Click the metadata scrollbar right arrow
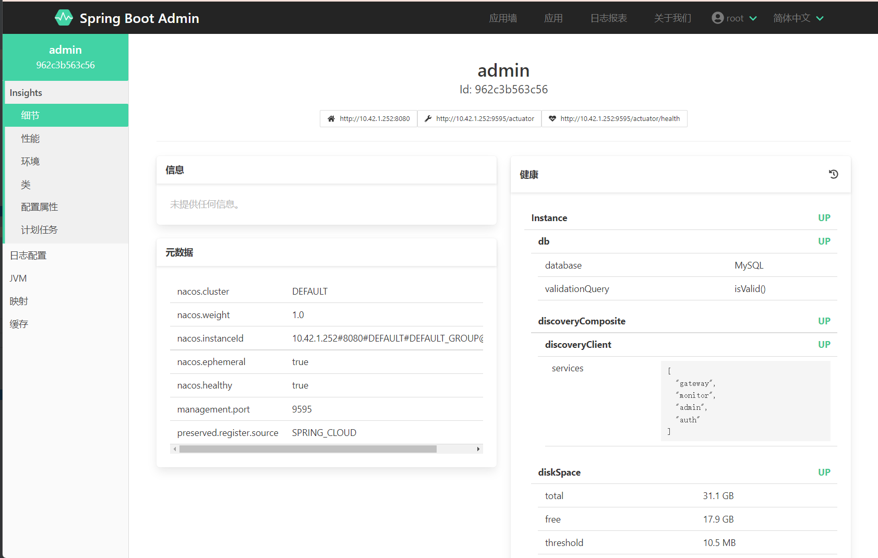The height and width of the screenshot is (558, 878). 478,449
